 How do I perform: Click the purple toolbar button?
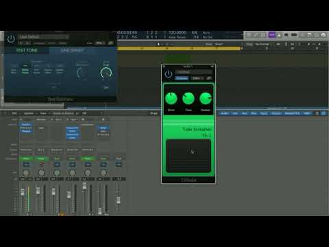coord(271,35)
